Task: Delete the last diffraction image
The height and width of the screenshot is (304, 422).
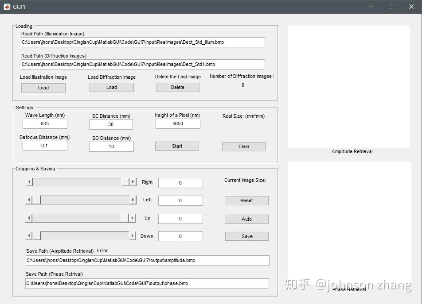Action: pyautogui.click(x=177, y=87)
